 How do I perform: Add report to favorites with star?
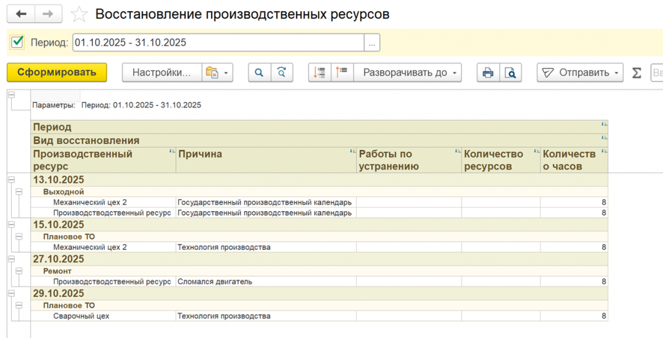click(x=79, y=14)
